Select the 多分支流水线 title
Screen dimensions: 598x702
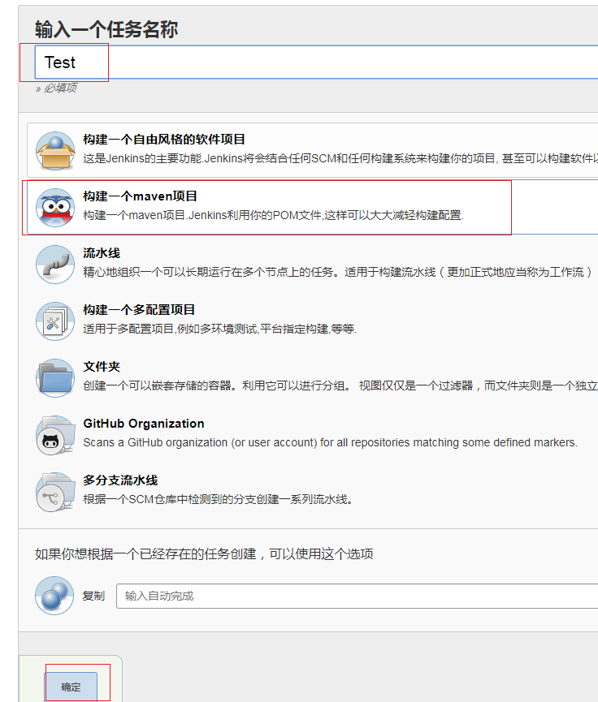click(x=120, y=480)
